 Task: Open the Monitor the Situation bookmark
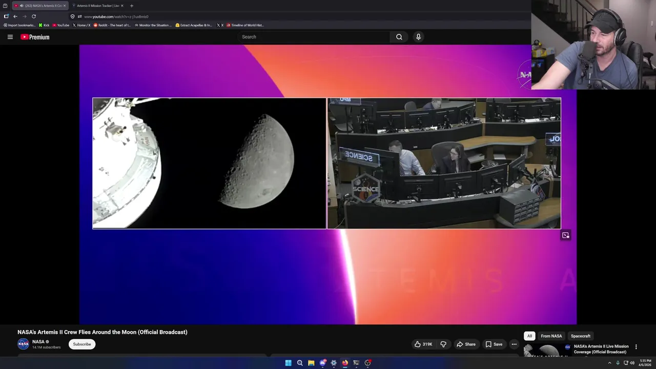pos(153,25)
